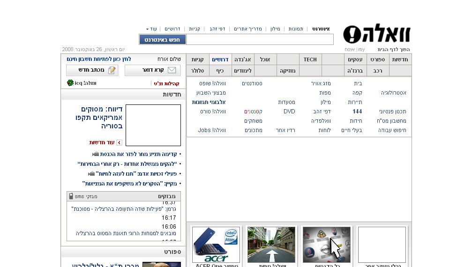The image size is (472, 267).
Task: Open the חיפוש עבודה link
Action: pyautogui.click(x=392, y=130)
